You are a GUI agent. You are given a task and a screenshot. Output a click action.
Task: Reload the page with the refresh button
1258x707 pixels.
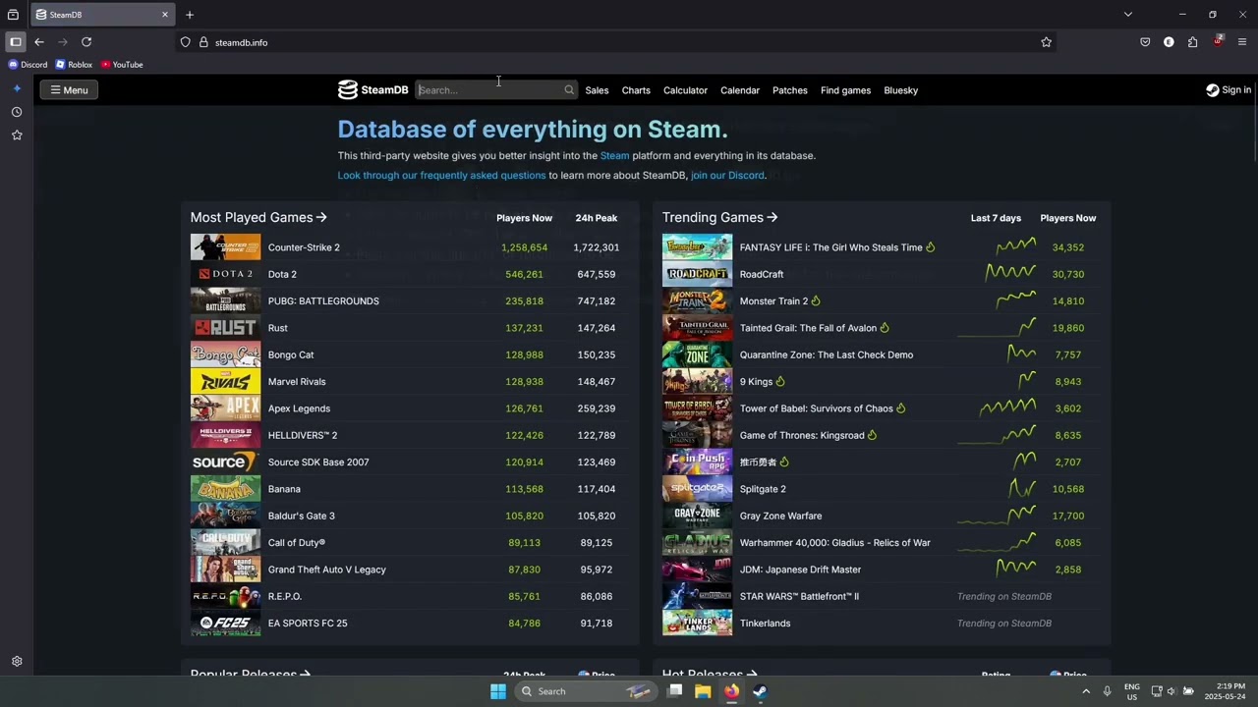tap(86, 42)
